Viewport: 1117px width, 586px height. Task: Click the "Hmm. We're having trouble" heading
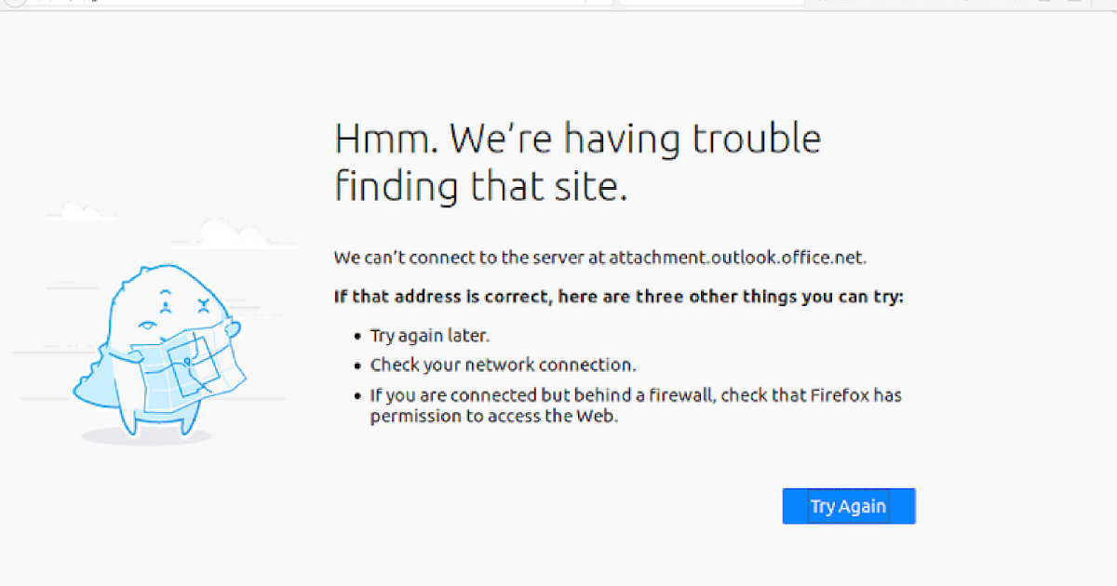(577, 140)
